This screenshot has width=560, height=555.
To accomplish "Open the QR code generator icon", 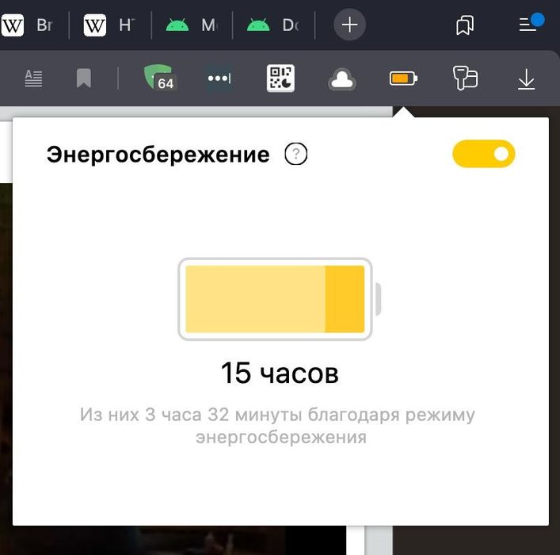I will click(280, 78).
